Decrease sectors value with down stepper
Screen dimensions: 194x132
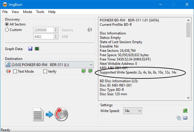(56, 31)
